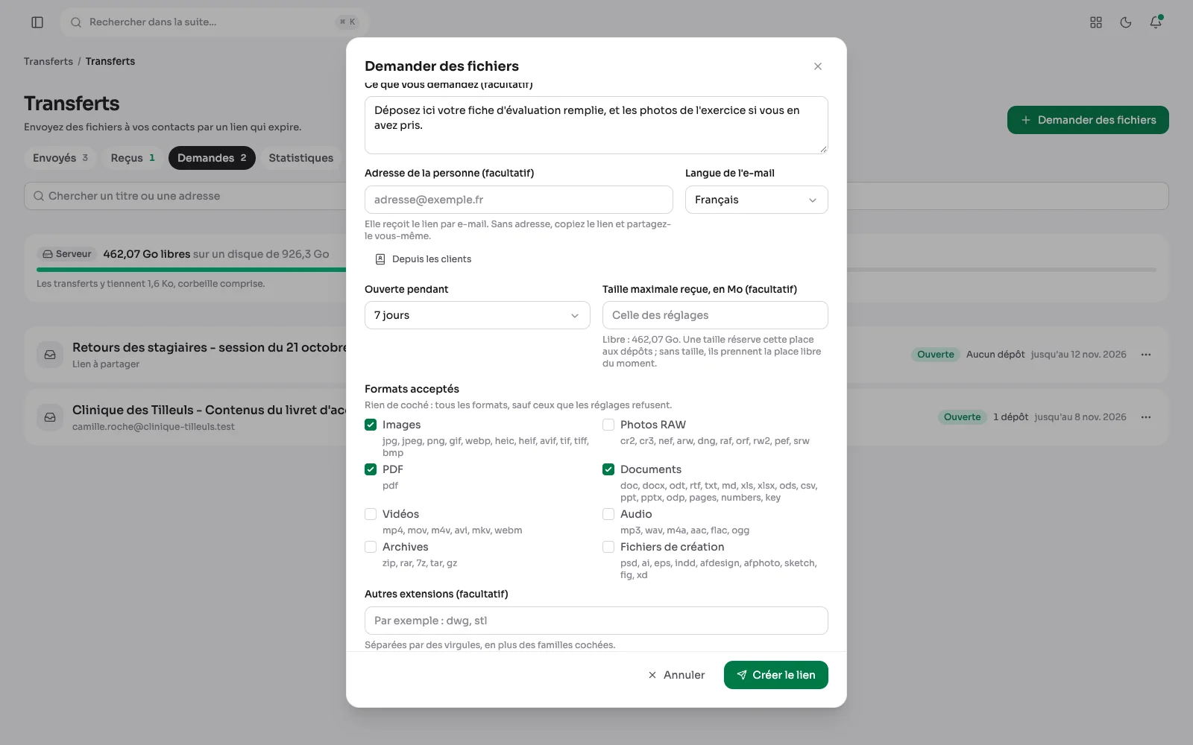
Task: Open more options for Retours des stagiaires row
Action: [x=1146, y=355]
